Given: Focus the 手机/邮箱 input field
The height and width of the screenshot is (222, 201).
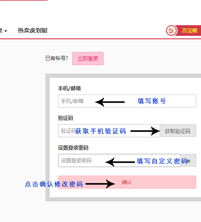Looking at the screenshot, I should click(127, 101).
